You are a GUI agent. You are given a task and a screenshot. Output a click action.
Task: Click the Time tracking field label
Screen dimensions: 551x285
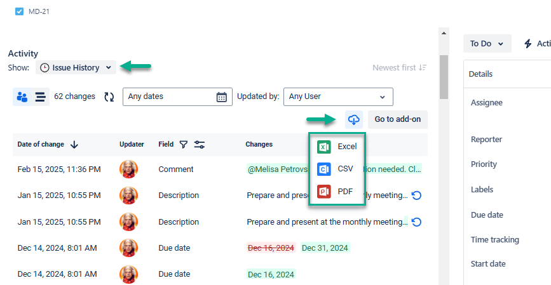click(495, 240)
